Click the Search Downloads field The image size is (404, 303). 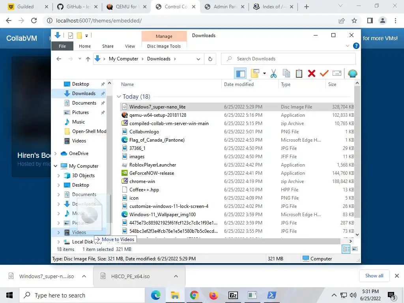288,59
